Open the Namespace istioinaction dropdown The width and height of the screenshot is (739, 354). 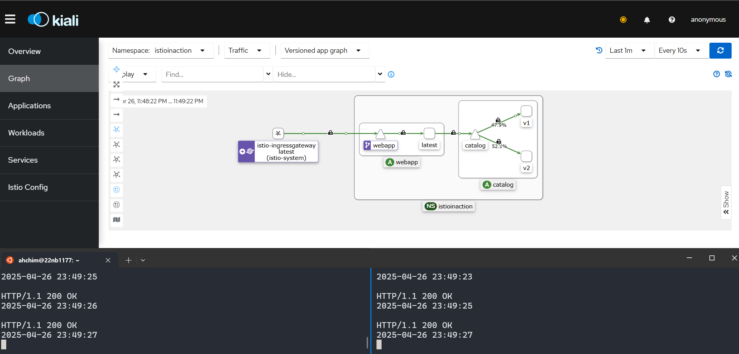click(161, 50)
